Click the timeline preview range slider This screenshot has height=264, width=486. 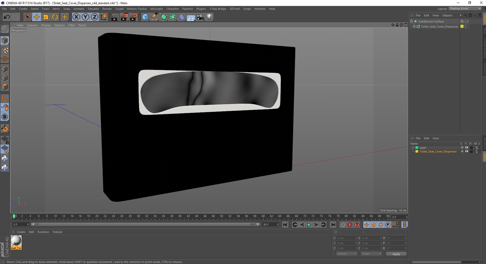(146, 225)
